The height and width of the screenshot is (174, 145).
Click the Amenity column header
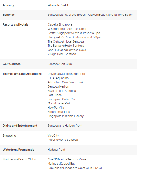pos(8,5)
